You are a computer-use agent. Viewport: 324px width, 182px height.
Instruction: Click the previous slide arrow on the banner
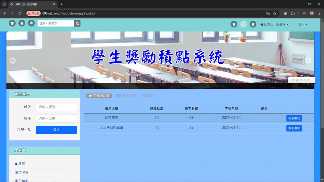click(x=13, y=60)
